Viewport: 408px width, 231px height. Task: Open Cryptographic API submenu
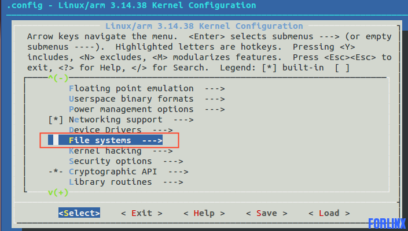click(128, 172)
